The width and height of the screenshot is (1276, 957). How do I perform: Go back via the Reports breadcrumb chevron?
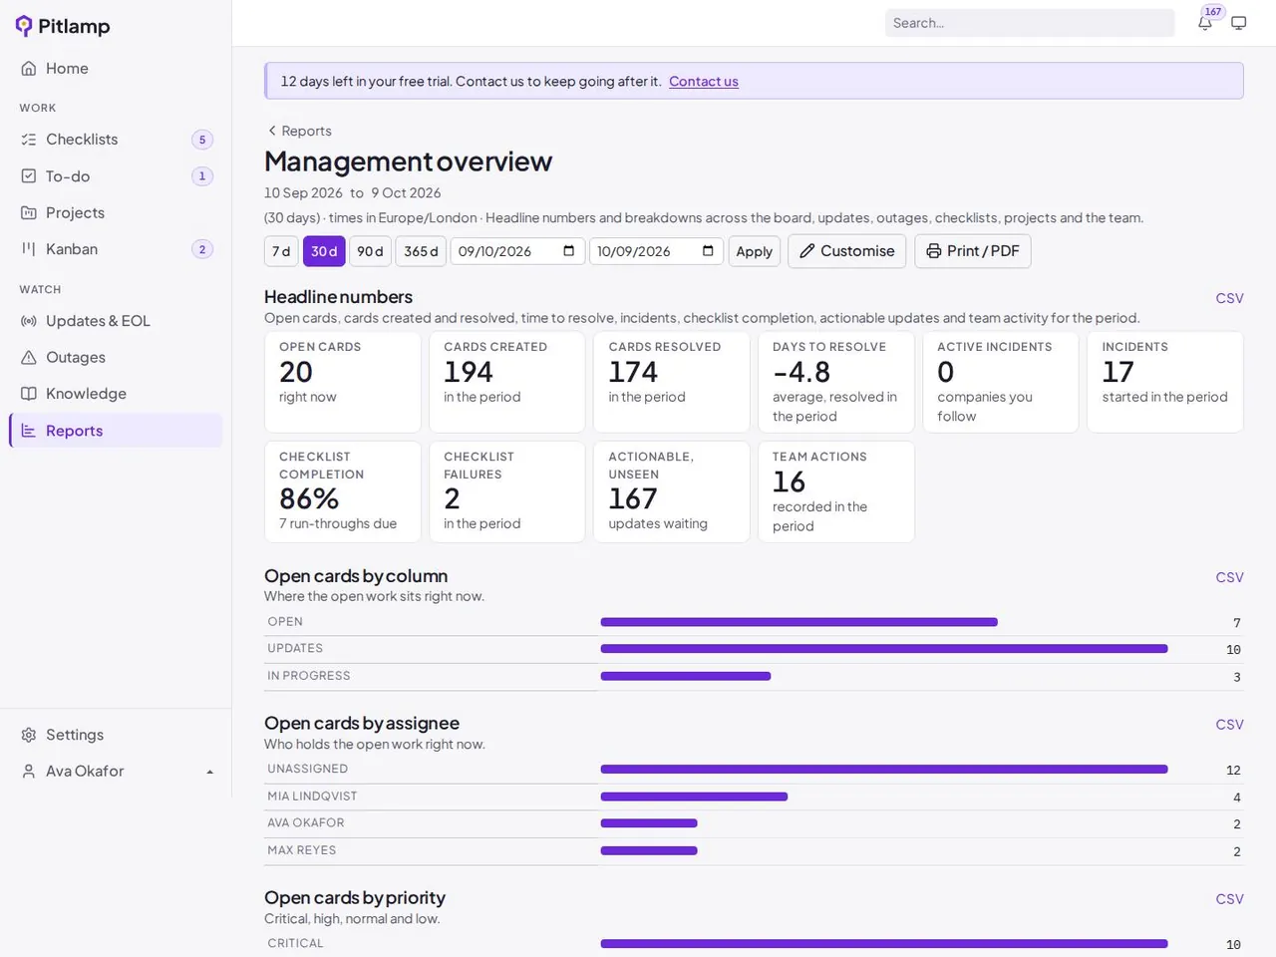point(272,131)
